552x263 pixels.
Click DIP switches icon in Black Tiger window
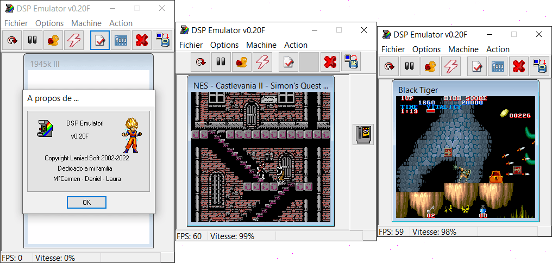coord(498,66)
